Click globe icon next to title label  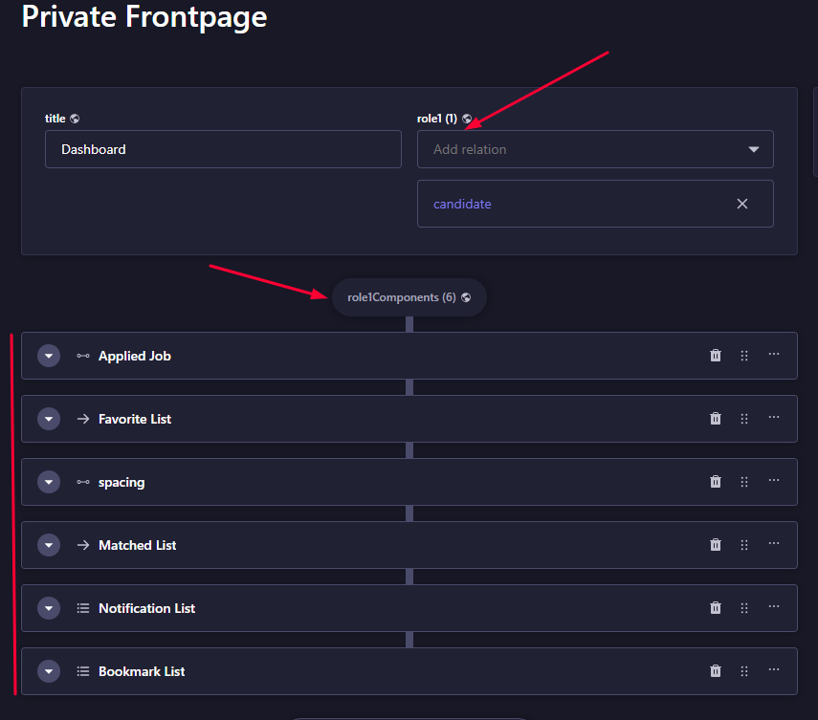point(75,119)
